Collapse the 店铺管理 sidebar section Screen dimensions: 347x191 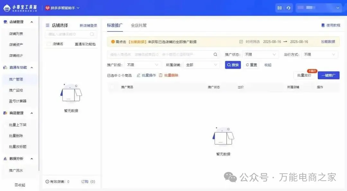point(31,22)
